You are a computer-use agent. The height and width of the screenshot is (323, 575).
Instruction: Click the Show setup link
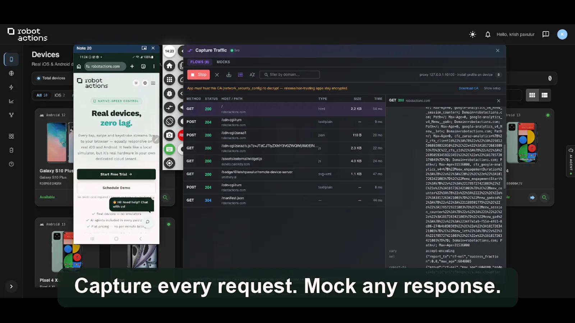(492, 88)
